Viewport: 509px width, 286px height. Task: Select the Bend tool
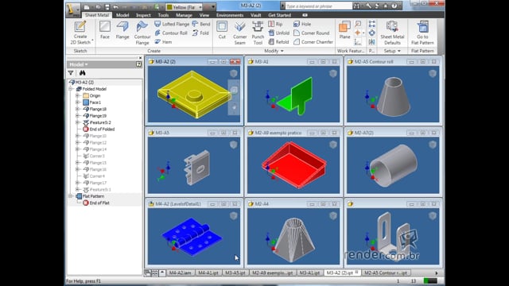click(201, 24)
